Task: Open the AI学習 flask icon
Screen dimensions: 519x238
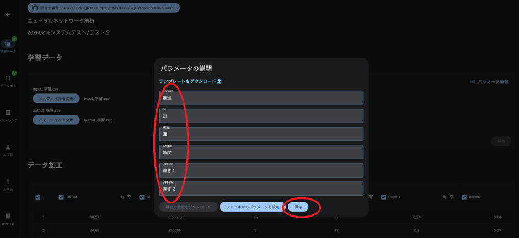Action: pos(8,147)
